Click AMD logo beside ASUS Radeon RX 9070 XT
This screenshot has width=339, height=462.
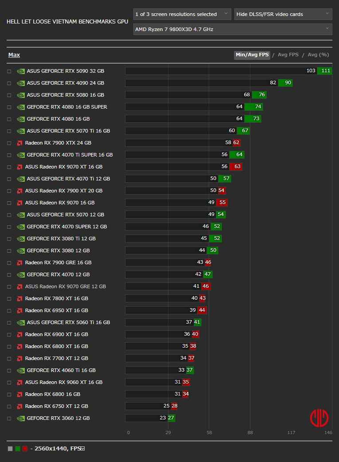coord(20,167)
